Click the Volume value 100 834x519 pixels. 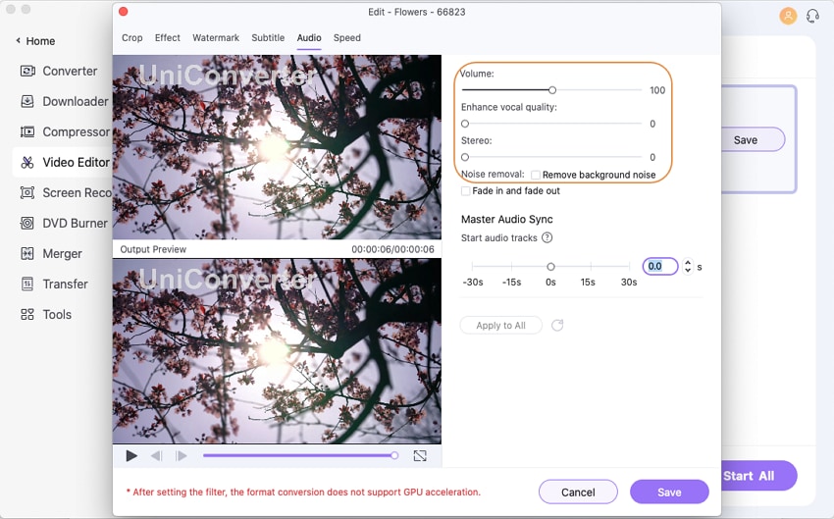[657, 90]
